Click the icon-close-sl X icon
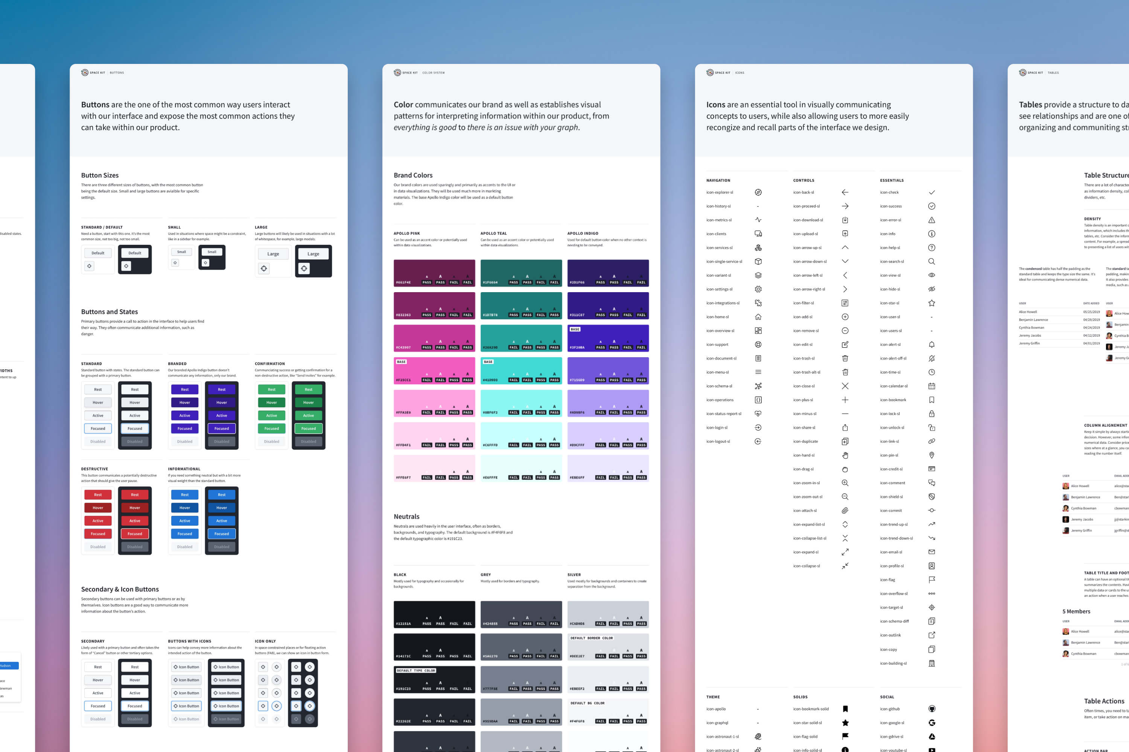Screen dimensions: 1129x752 coord(845,386)
